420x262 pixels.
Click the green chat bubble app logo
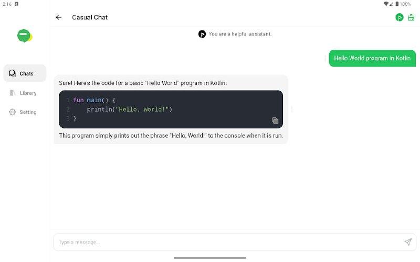(x=24, y=36)
